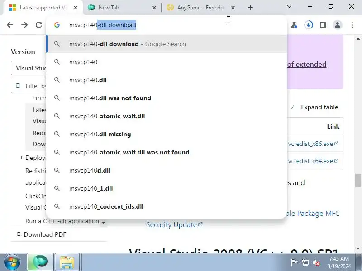
Task: Close the 'Latest supported Vi' tab
Action: 76,8
